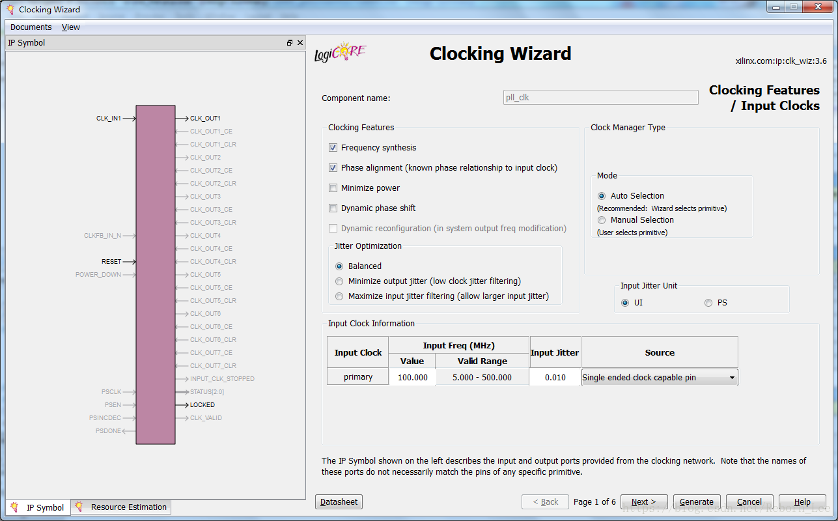Click the Component name field
838x521 pixels.
(601, 98)
